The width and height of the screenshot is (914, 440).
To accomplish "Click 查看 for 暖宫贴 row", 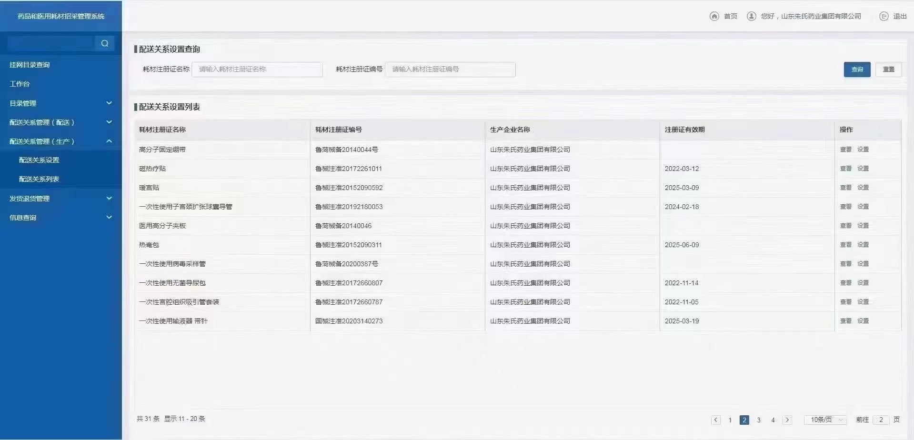I will click(x=845, y=188).
